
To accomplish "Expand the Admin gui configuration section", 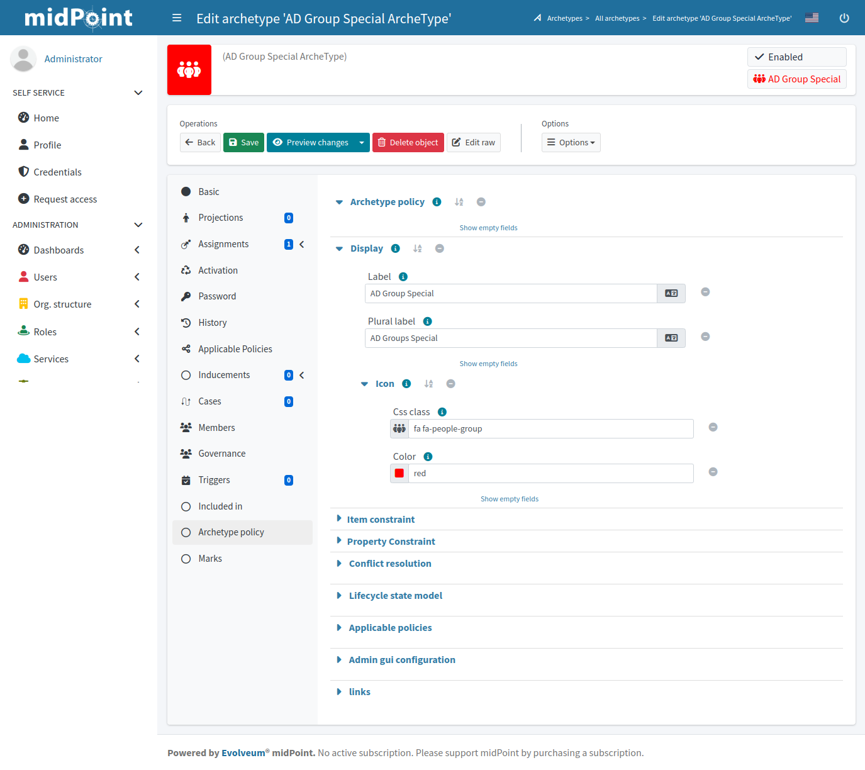I will click(x=339, y=660).
